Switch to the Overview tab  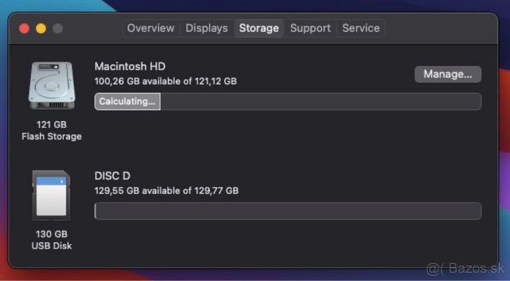pos(150,28)
